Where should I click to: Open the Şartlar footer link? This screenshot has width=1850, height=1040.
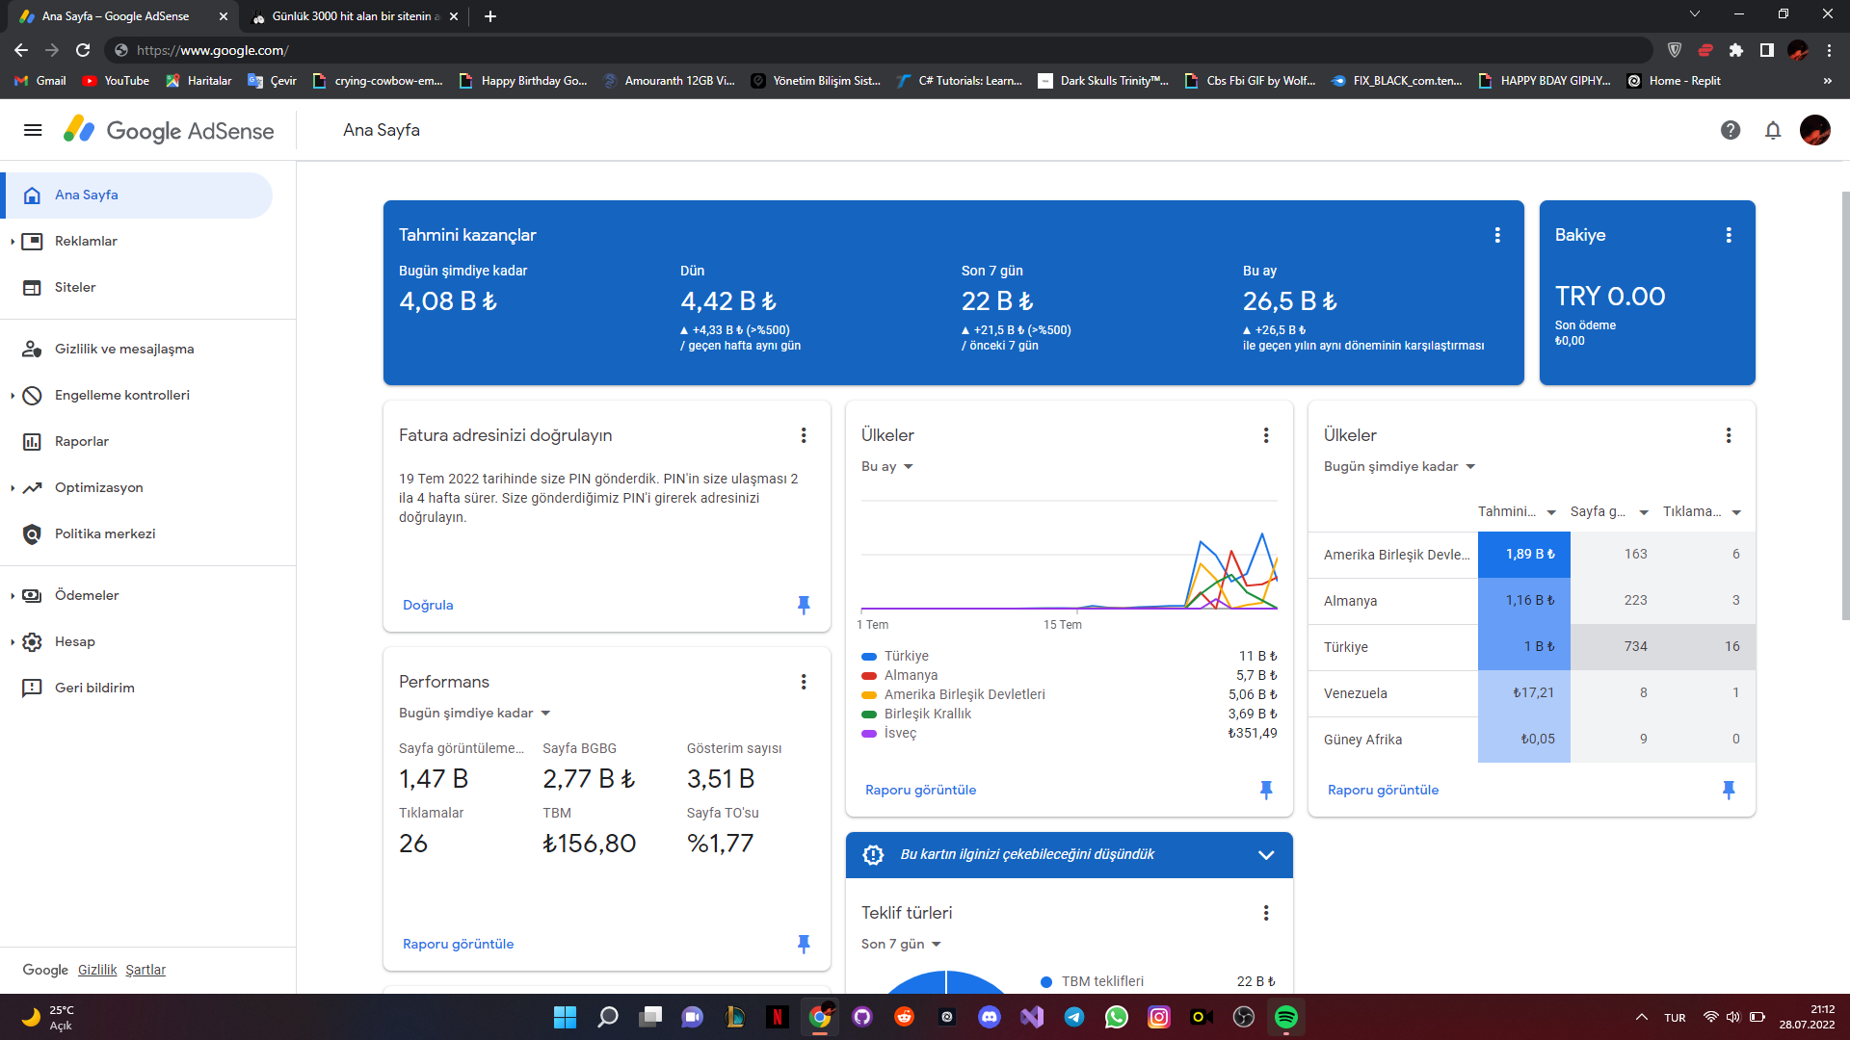click(x=145, y=970)
